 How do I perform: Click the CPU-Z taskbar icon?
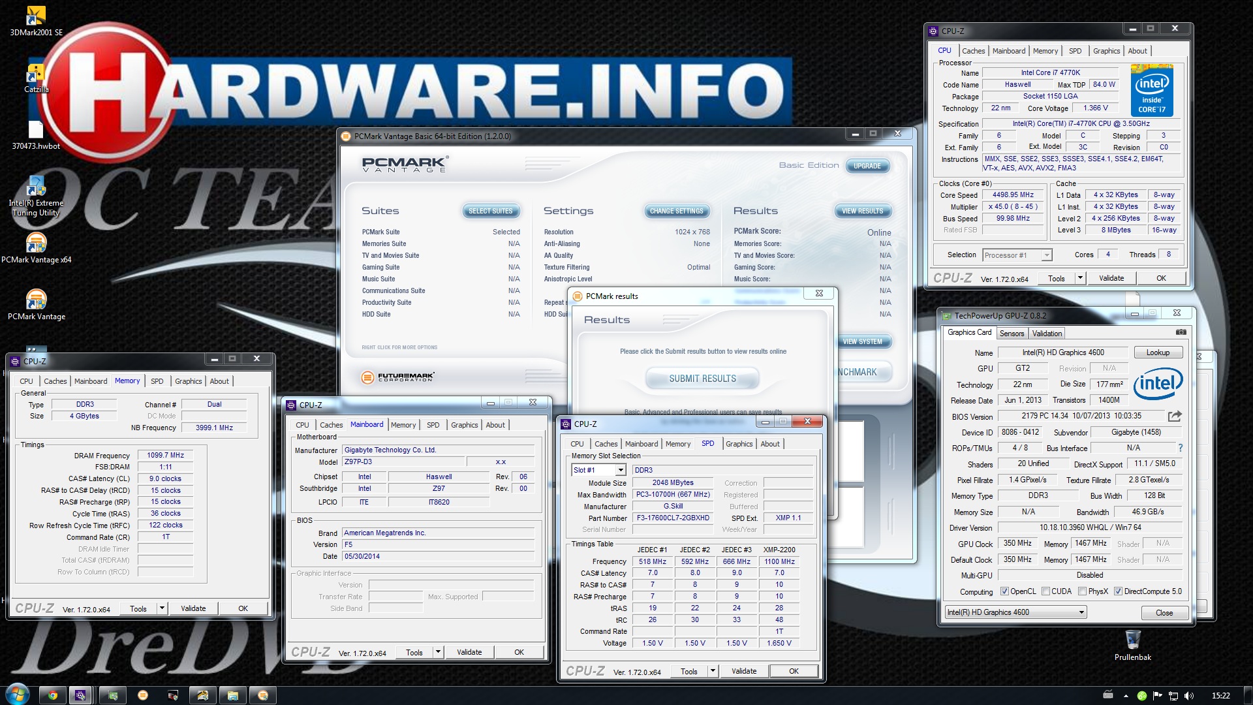pyautogui.click(x=80, y=695)
